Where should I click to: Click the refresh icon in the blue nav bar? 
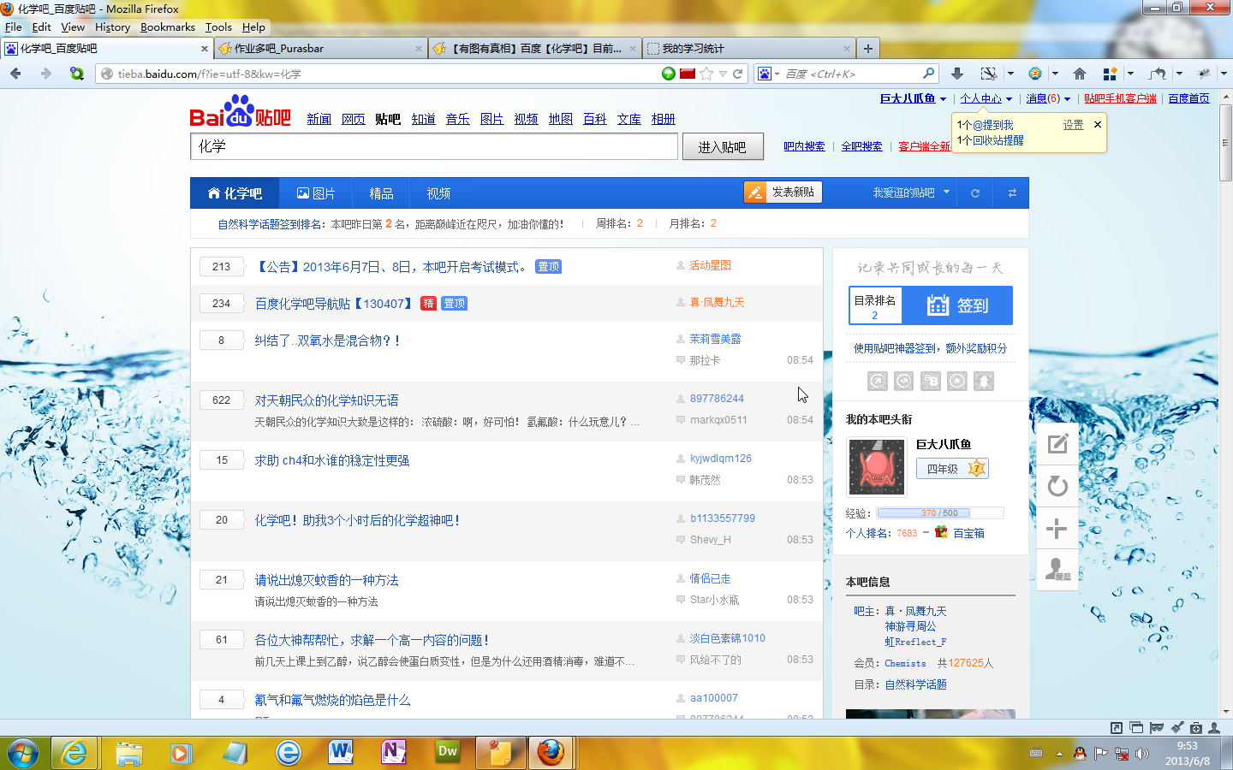tap(974, 193)
